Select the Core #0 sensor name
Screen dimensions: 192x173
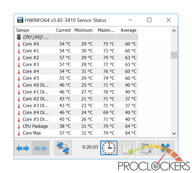pyautogui.click(x=31, y=44)
